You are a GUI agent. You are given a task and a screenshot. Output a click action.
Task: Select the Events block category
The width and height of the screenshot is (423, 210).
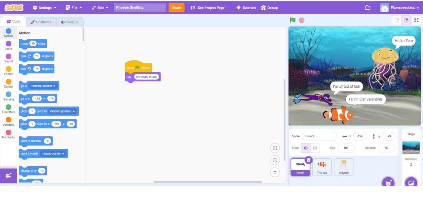point(9,71)
